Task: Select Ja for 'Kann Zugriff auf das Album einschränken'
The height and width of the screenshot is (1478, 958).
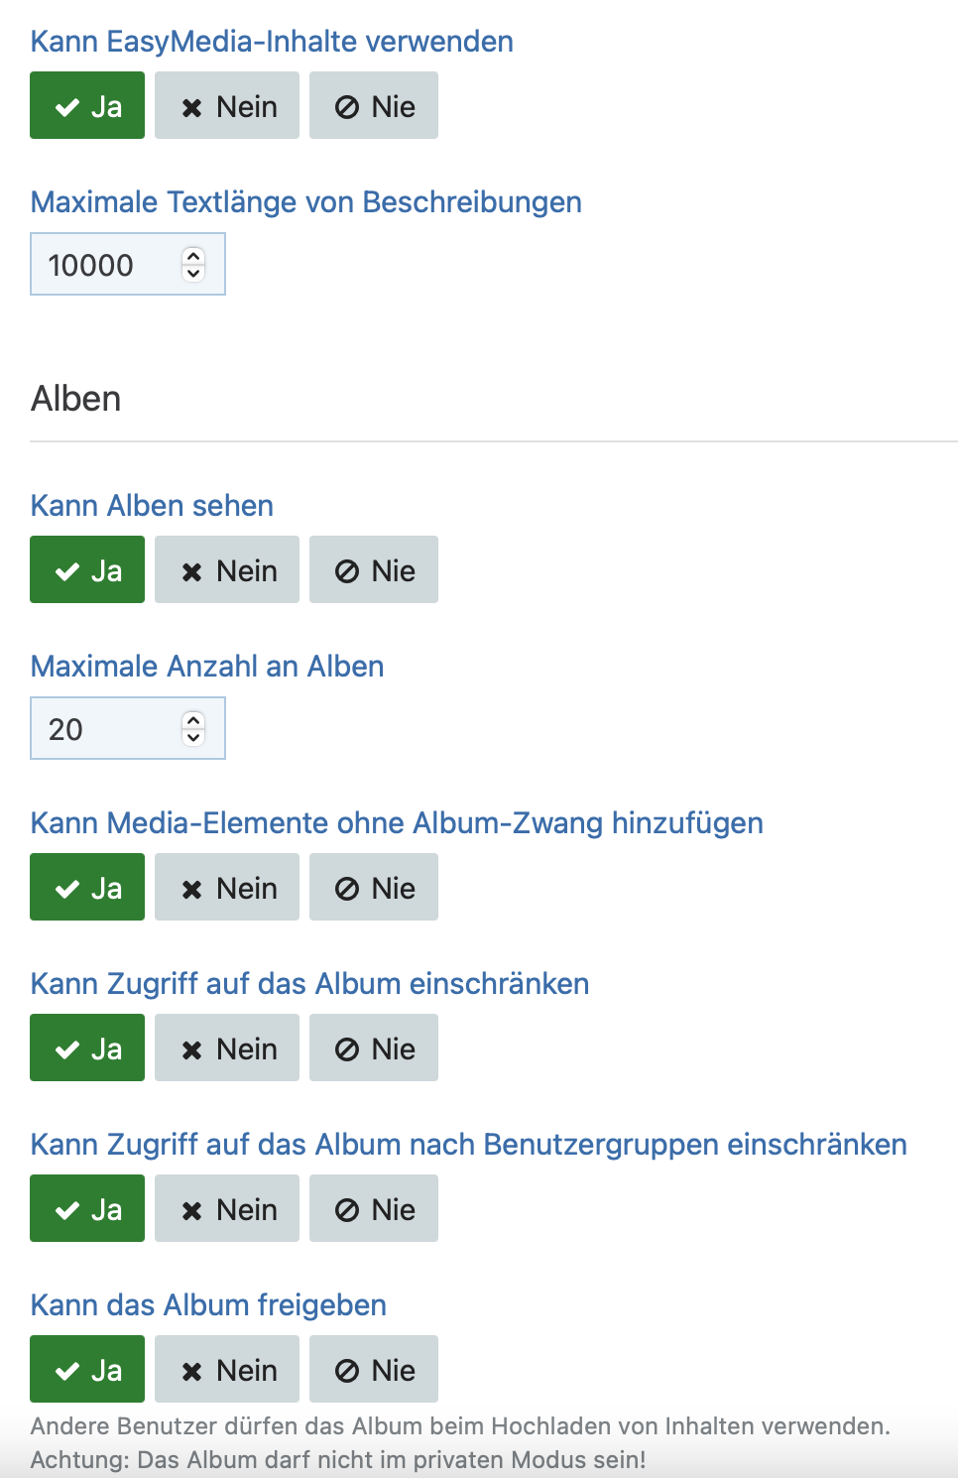Action: 87,1047
